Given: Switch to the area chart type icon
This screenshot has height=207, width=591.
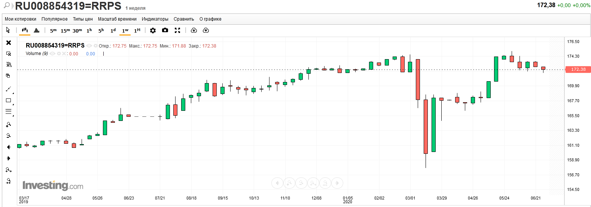Looking at the screenshot, I should (36, 30).
